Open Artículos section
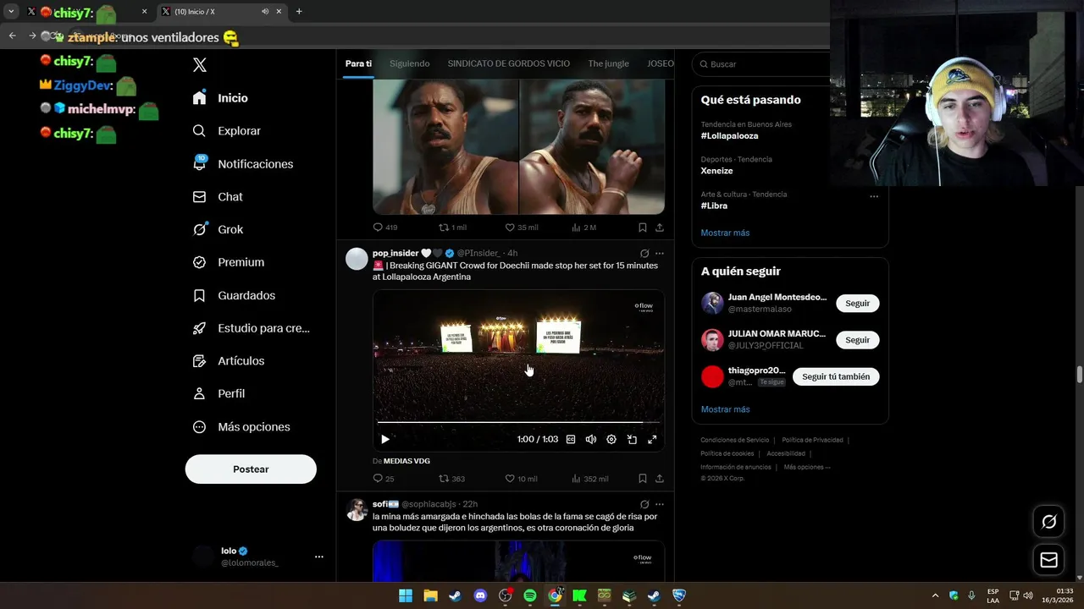The image size is (1084, 609). (229, 361)
